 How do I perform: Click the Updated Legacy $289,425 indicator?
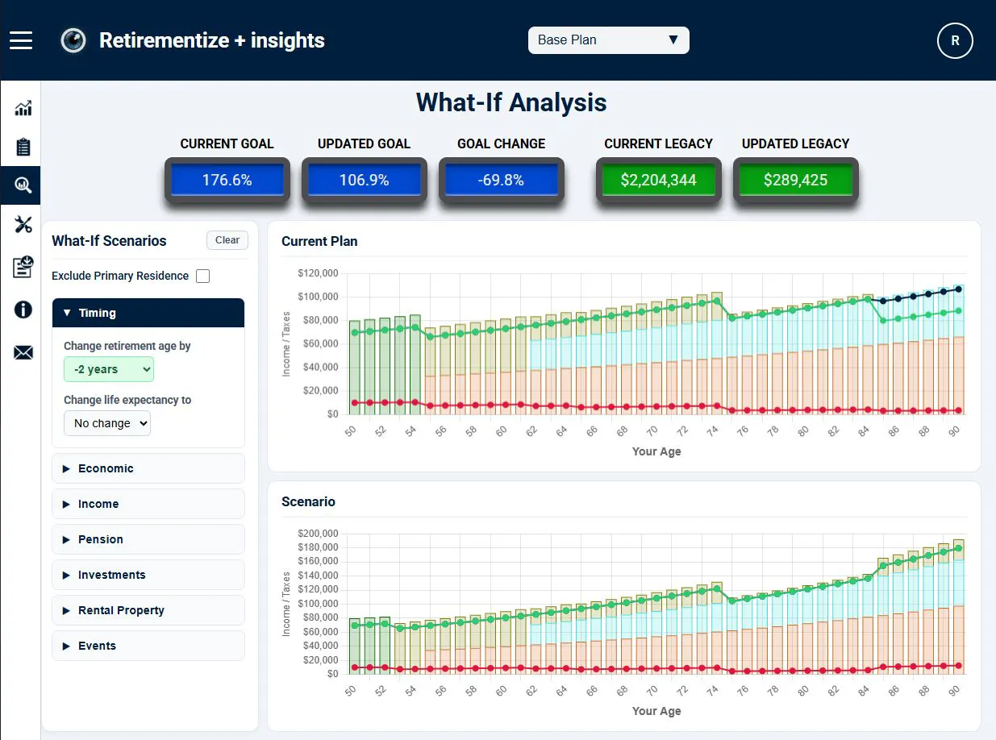(x=795, y=180)
